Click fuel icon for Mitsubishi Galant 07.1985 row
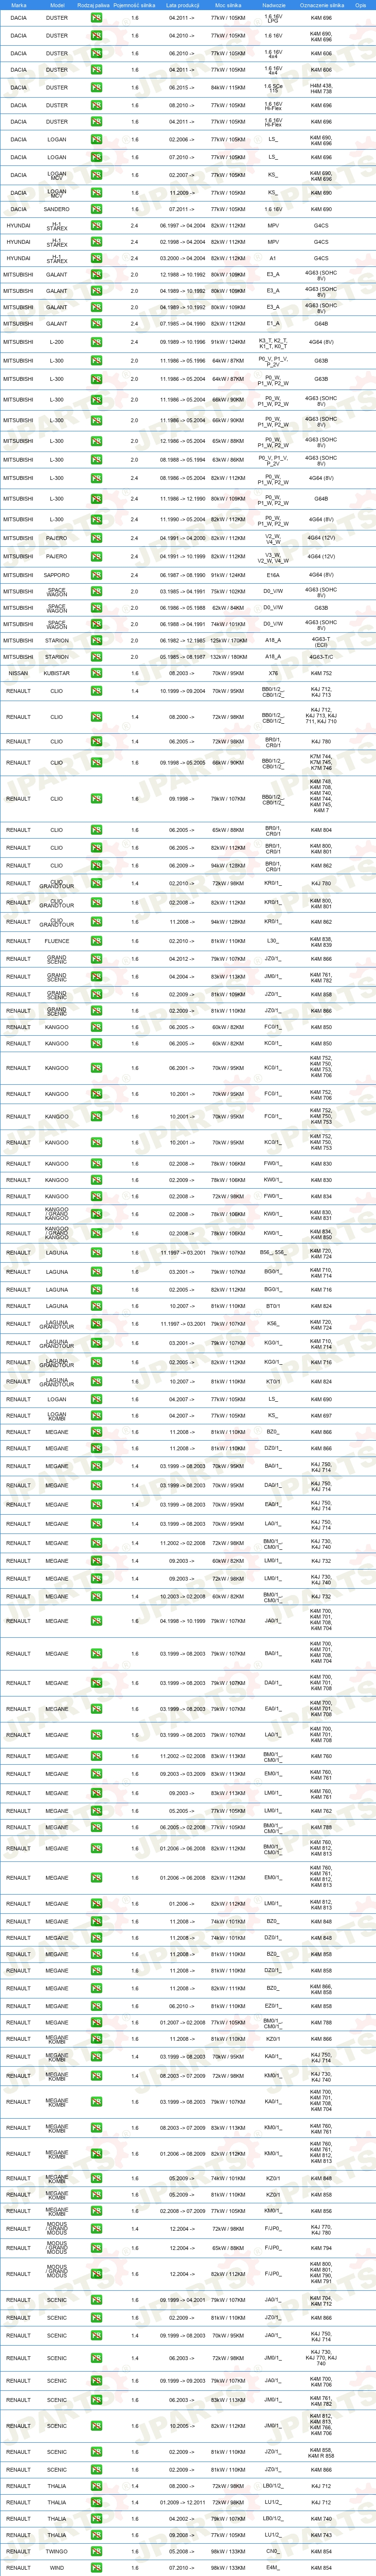The width and height of the screenshot is (376, 2576). click(x=96, y=324)
